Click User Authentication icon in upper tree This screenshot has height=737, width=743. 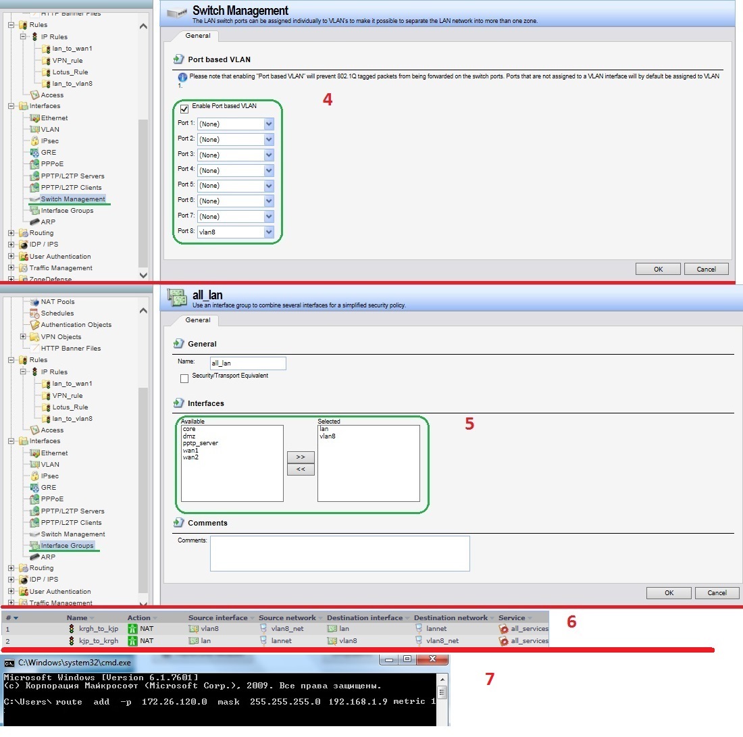point(23,257)
